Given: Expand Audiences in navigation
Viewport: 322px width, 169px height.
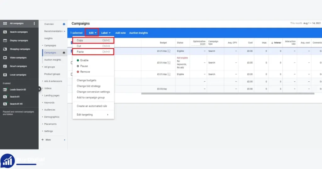Looking at the screenshot, I should [x=42, y=110].
